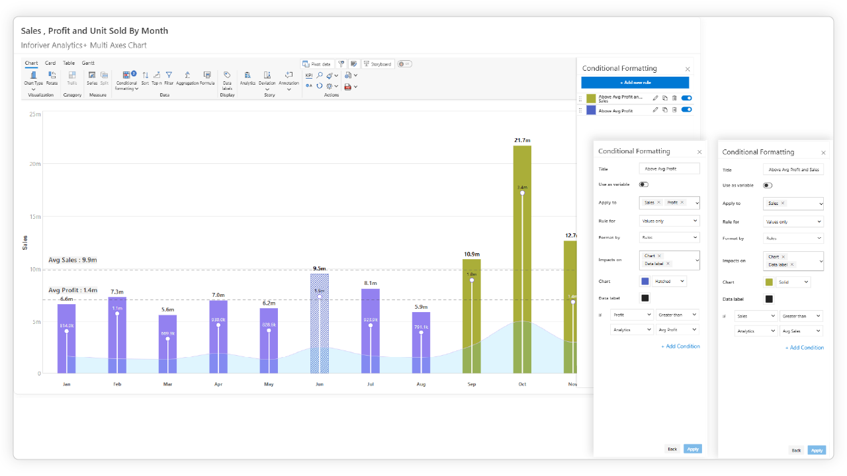847x476 pixels.
Task: Click the Sort icon in Data group
Action: click(x=145, y=77)
